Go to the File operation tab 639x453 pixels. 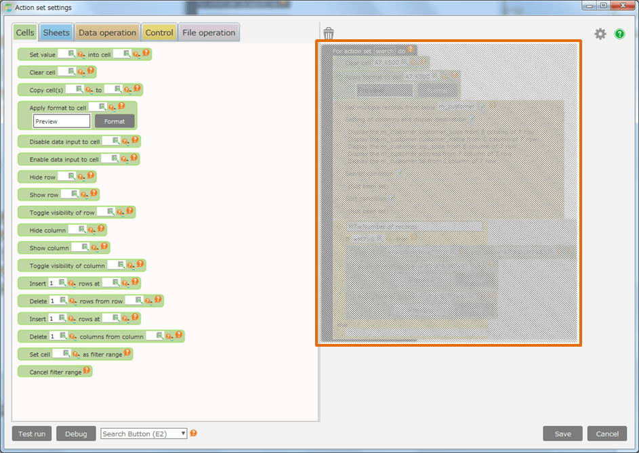tap(209, 33)
